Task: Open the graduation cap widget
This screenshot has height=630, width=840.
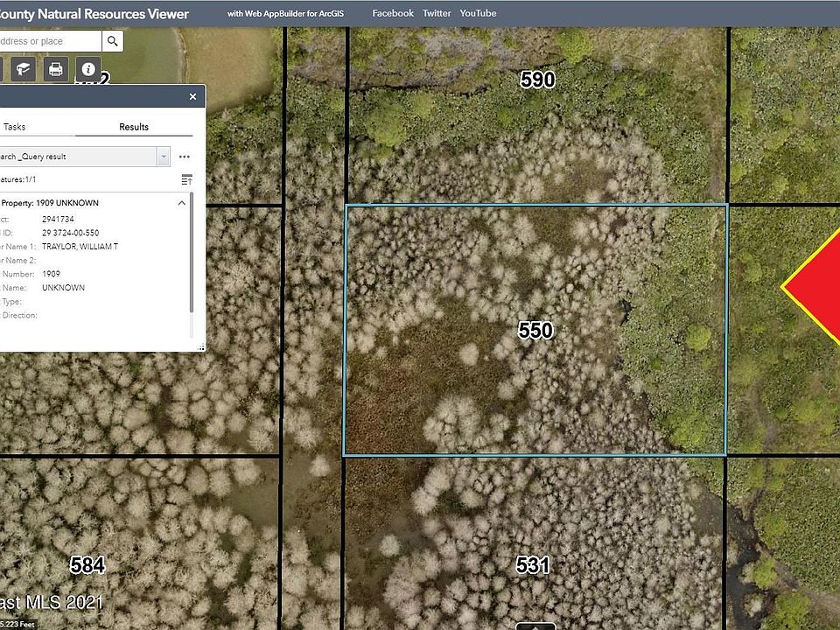Action: (23, 69)
